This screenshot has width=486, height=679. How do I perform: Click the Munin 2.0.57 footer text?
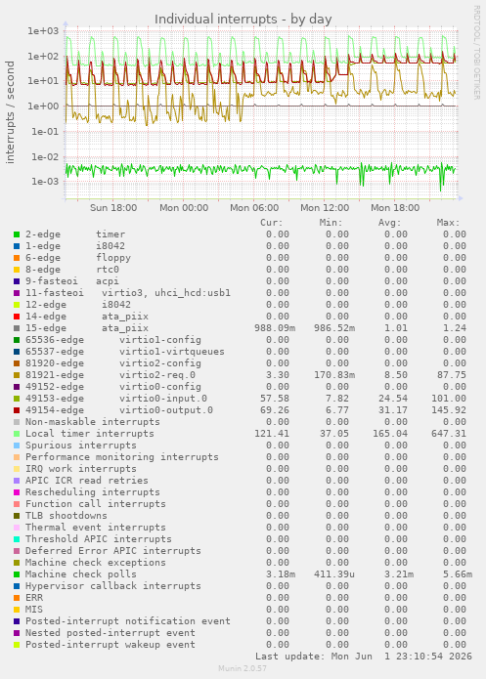pos(243,668)
